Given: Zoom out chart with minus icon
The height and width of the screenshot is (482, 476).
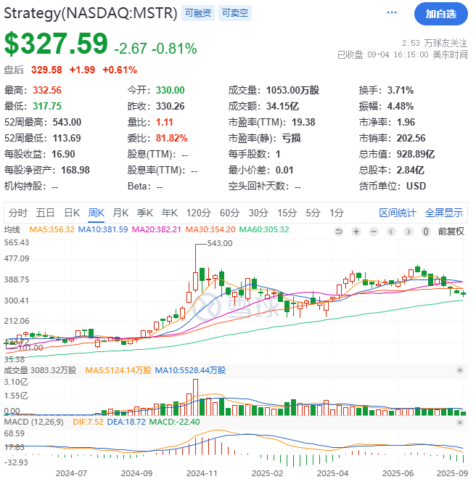Looking at the screenshot, I should click(x=374, y=231).
